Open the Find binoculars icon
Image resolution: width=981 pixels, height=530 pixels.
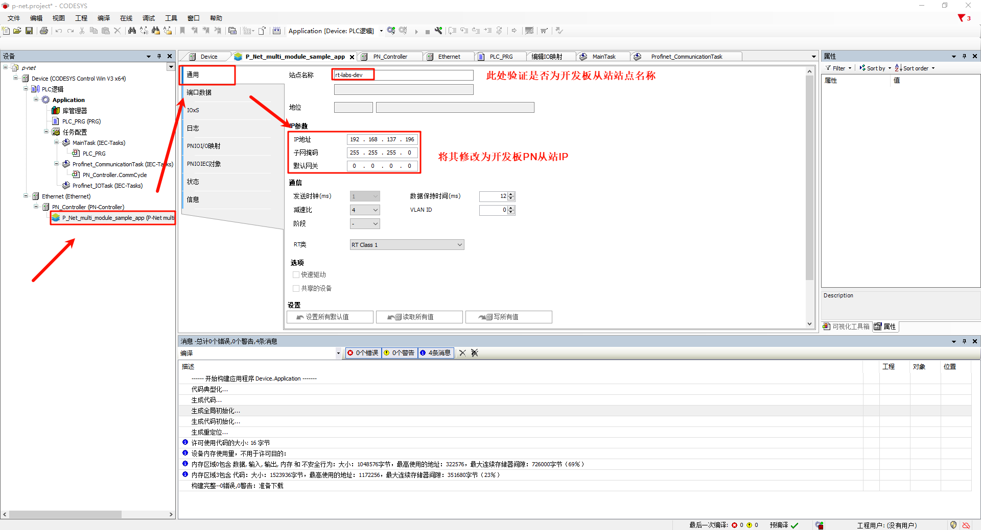pos(132,31)
